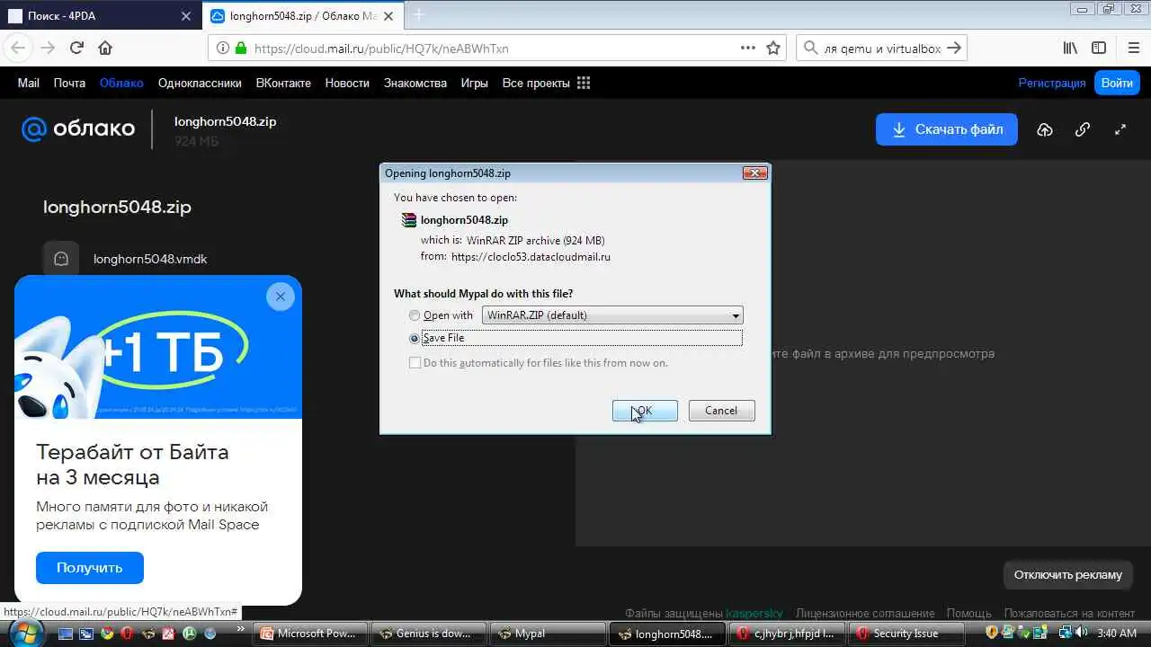Open Помощь footer link
This screenshot has width=1151, height=647.
(x=968, y=613)
